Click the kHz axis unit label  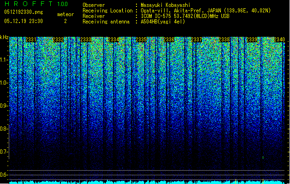pyautogui.click(x=4, y=37)
